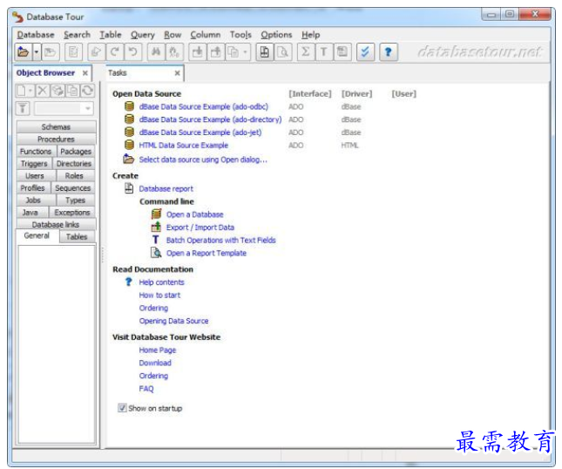
Task: Click the Export Data up-arrow toolbar icon
Action: (216, 52)
